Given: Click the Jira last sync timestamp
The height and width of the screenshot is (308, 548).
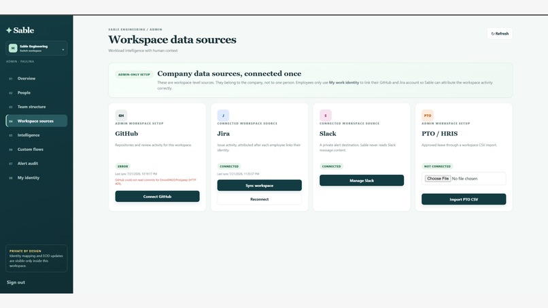Looking at the screenshot, I should [x=239, y=174].
